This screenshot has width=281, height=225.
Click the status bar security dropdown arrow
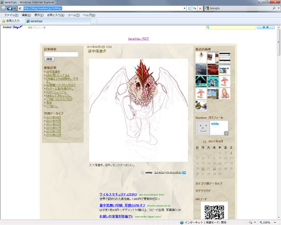[255, 223]
